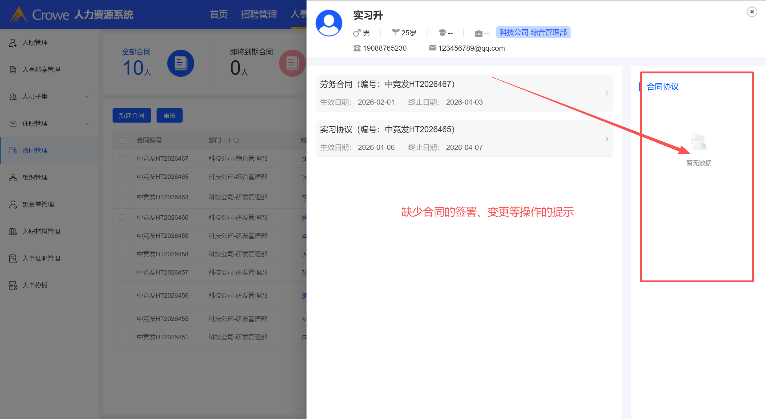Open the 招聘管理 top navigation tab
The width and height of the screenshot is (766, 419).
coord(259,14)
